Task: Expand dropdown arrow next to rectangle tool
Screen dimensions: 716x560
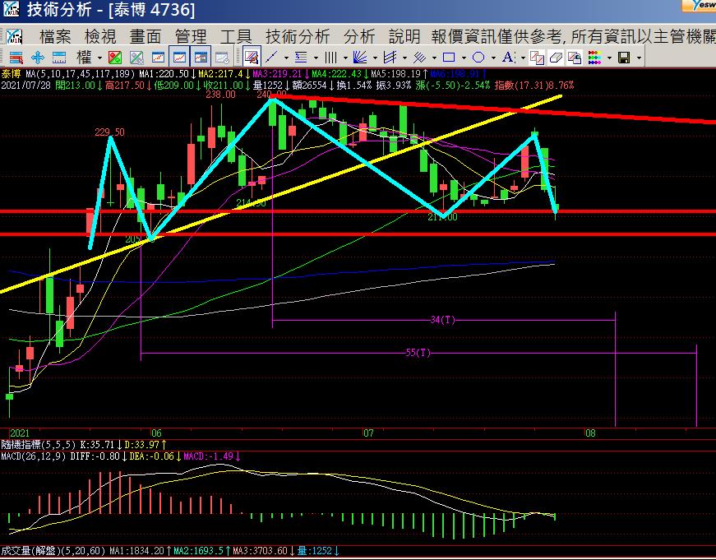Action: tap(463, 58)
